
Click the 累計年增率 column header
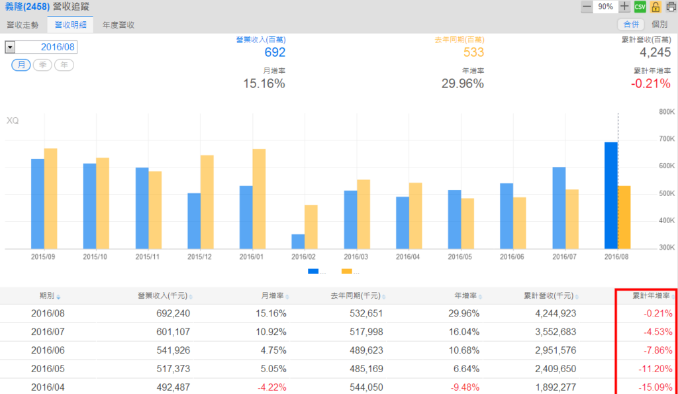point(652,296)
